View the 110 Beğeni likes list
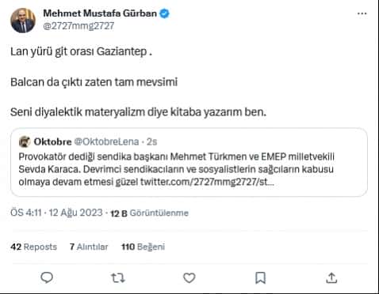 143,247
